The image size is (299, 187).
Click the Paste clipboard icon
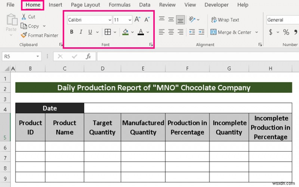click(x=12, y=19)
